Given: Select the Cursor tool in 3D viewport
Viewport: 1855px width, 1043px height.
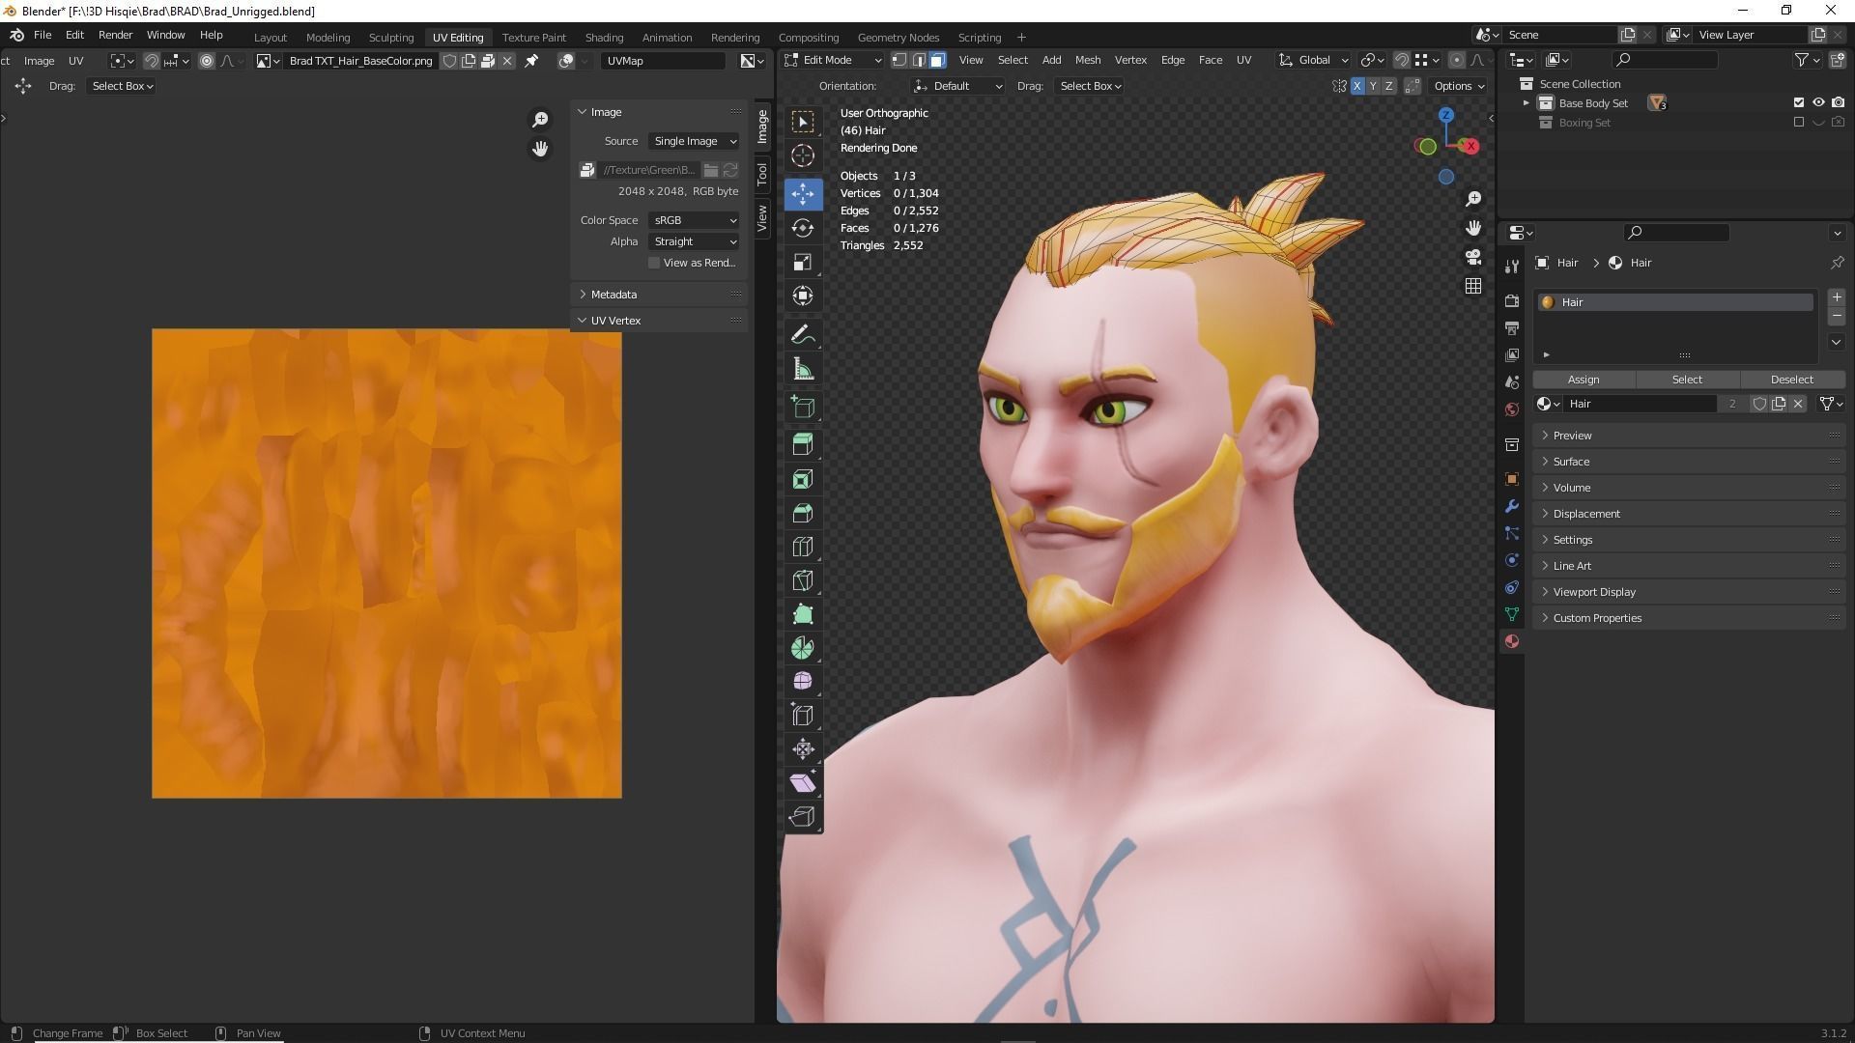Looking at the screenshot, I should pos(802,155).
